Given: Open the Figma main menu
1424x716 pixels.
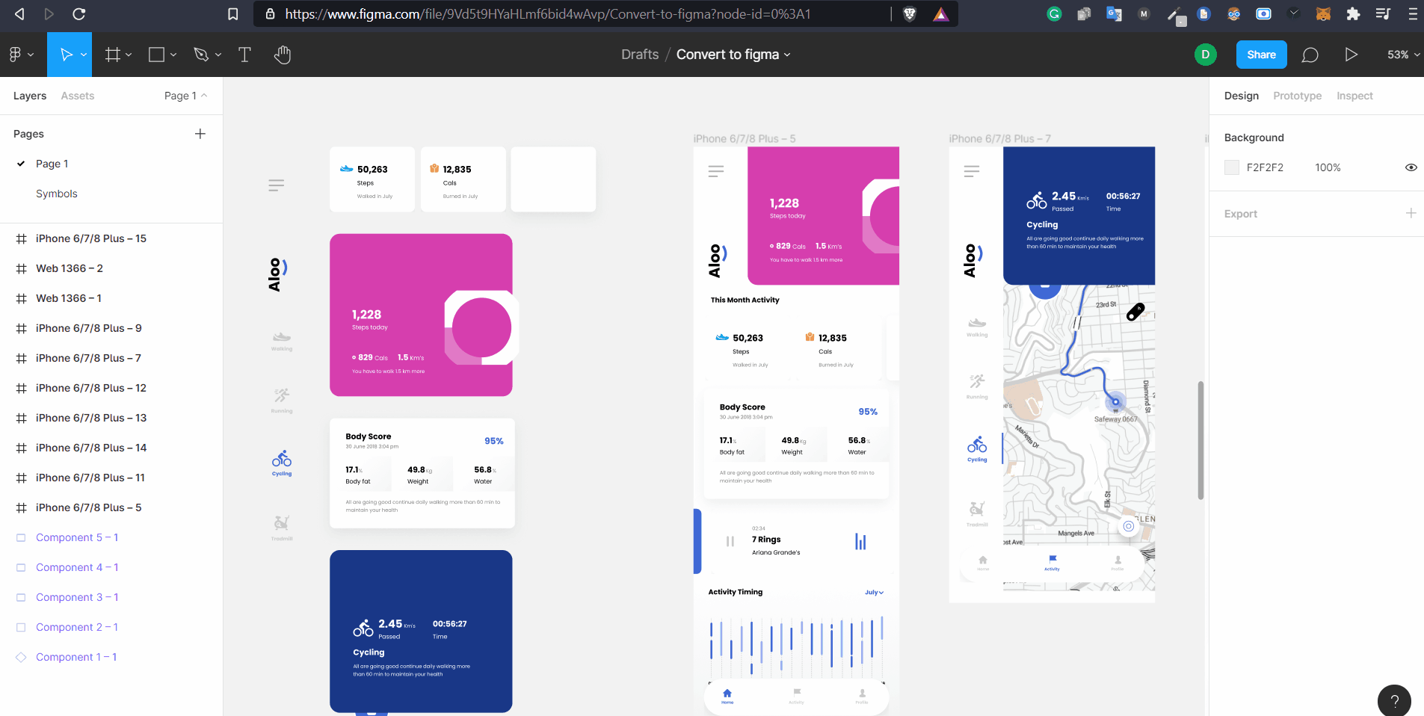Looking at the screenshot, I should 20,55.
